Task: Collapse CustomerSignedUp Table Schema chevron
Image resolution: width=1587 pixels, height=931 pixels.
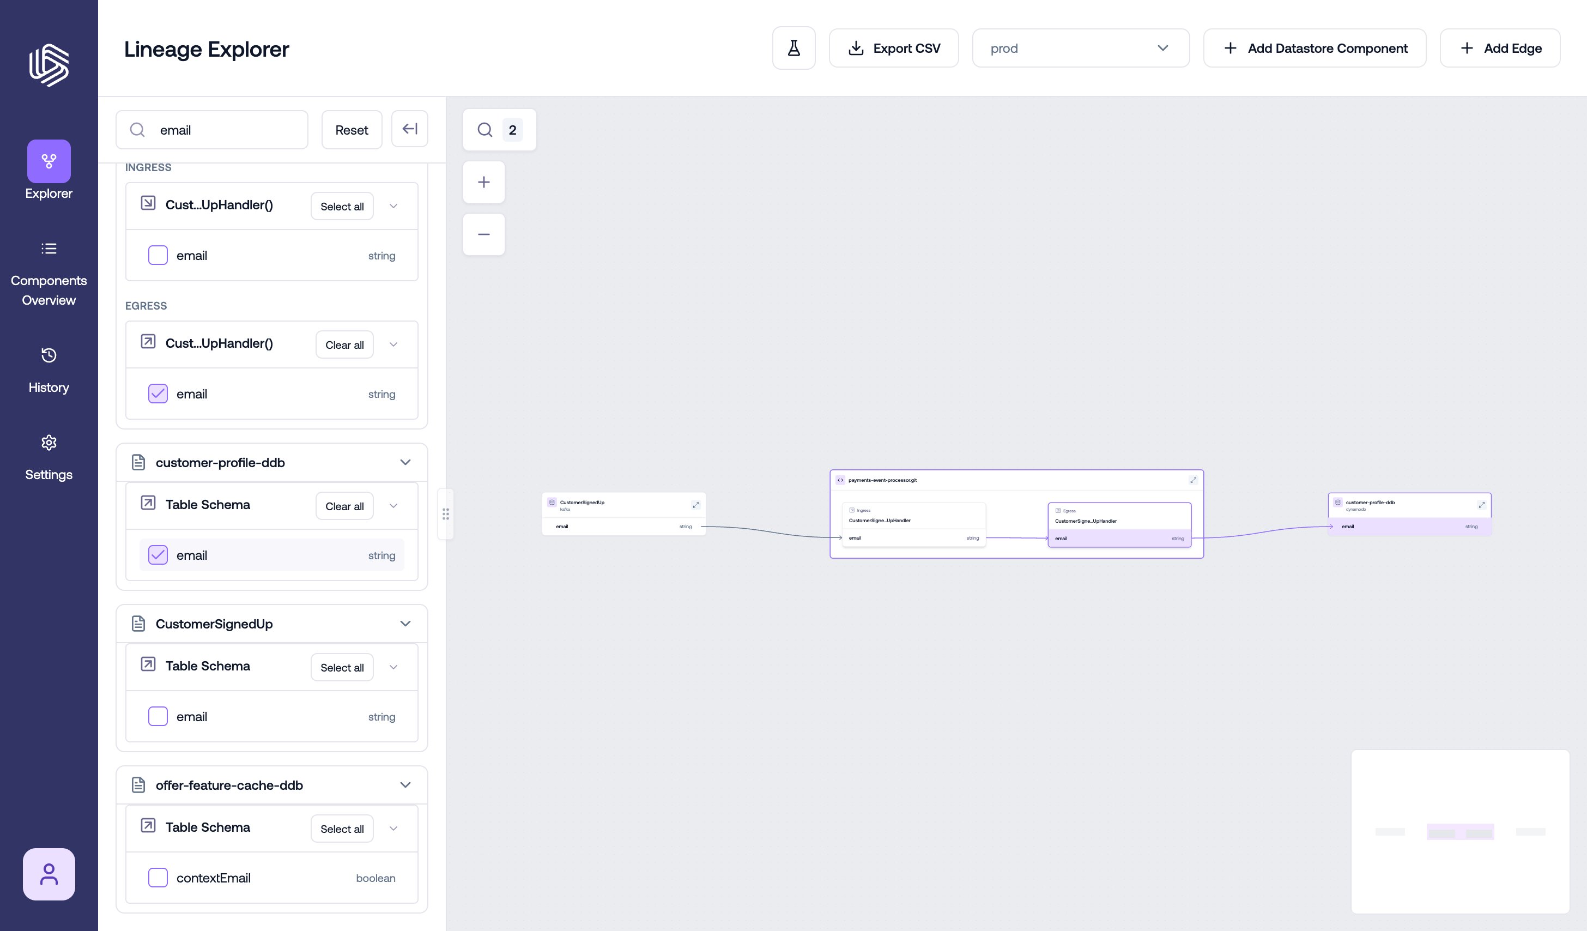Action: pos(393,667)
